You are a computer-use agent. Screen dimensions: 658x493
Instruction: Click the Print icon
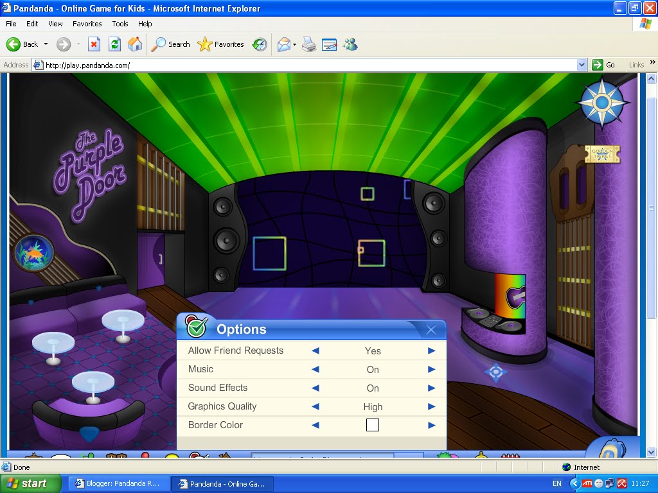[309, 44]
